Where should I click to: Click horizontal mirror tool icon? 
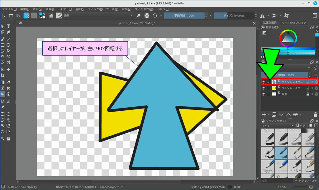[x=262, y=16]
